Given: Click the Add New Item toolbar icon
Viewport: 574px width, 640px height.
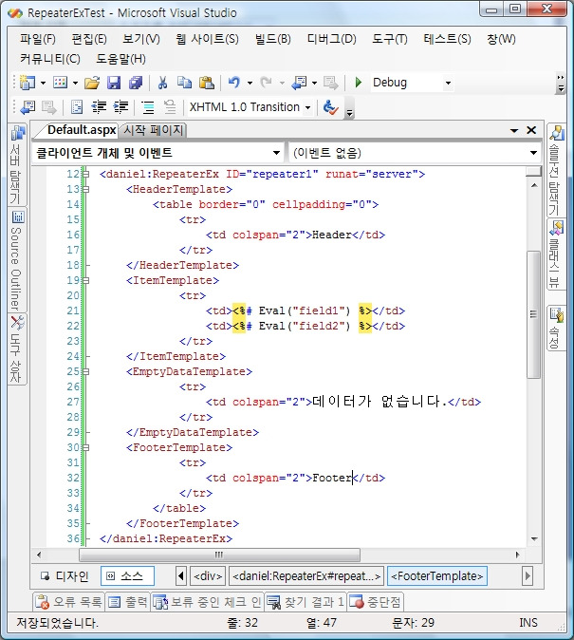Looking at the screenshot, I should pos(60,83).
